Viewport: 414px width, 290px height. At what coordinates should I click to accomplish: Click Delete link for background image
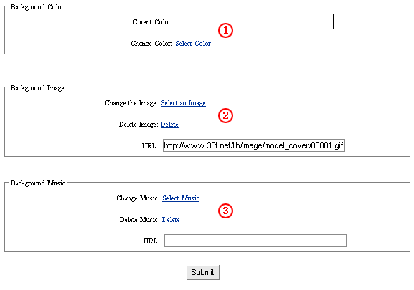pyautogui.click(x=169, y=125)
